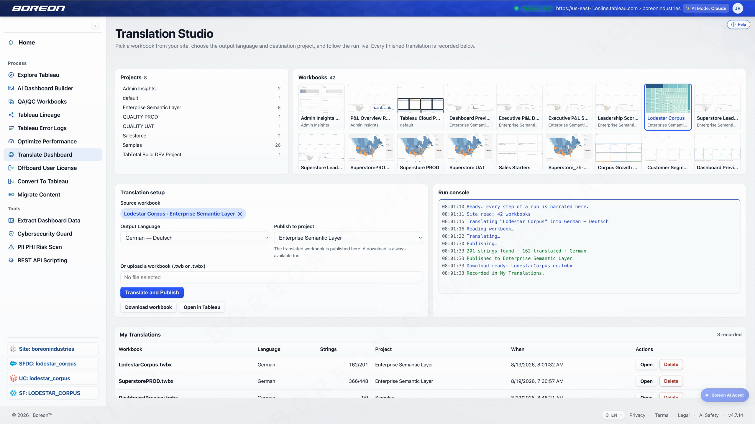755x424 pixels.
Task: Select the Lodestar Corpus workbook thumbnail
Action: (x=668, y=107)
